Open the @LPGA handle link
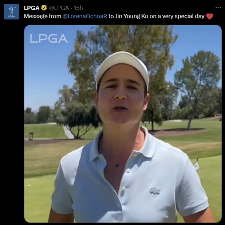The image size is (225, 225). click(59, 8)
